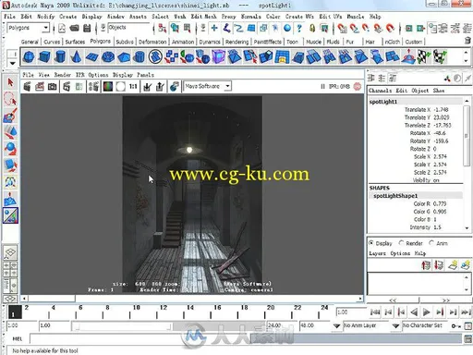Viewport: 473px width, 355px height.
Task: Click the snapshot camera icon in render view
Action: [x=53, y=87]
